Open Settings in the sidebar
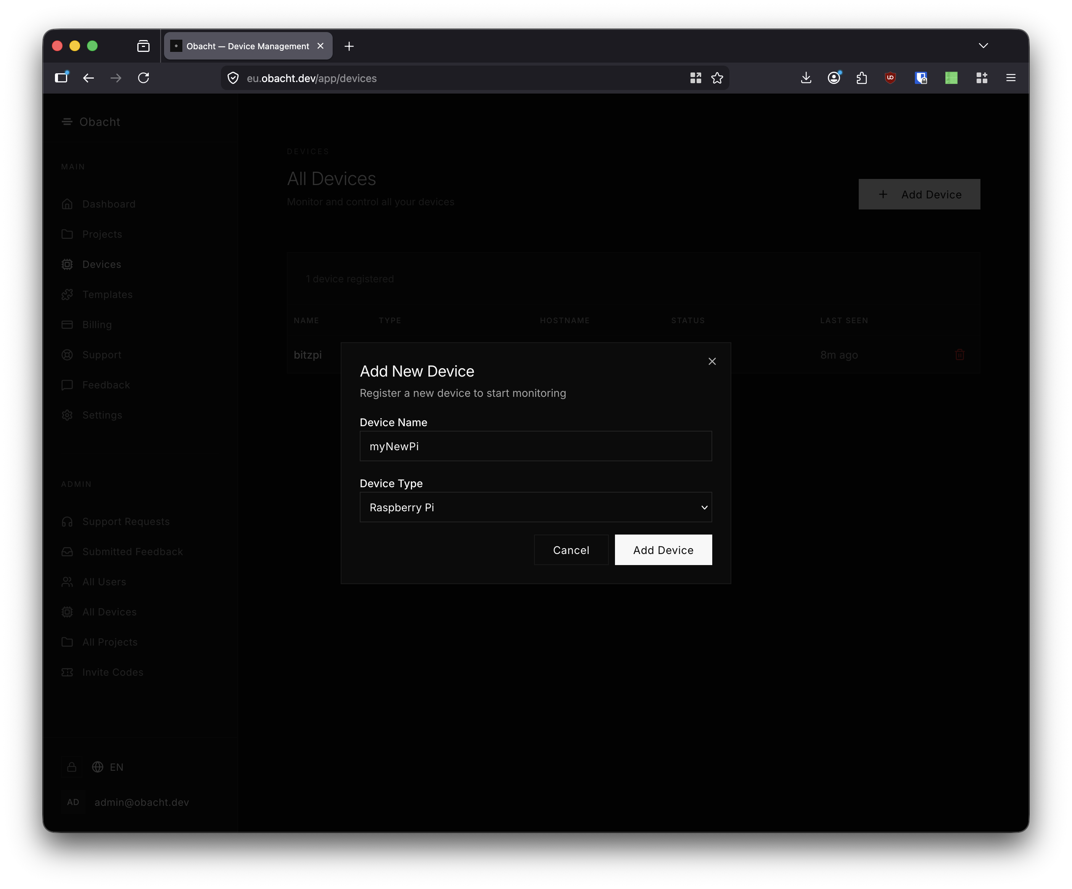The height and width of the screenshot is (889, 1072). [x=102, y=415]
